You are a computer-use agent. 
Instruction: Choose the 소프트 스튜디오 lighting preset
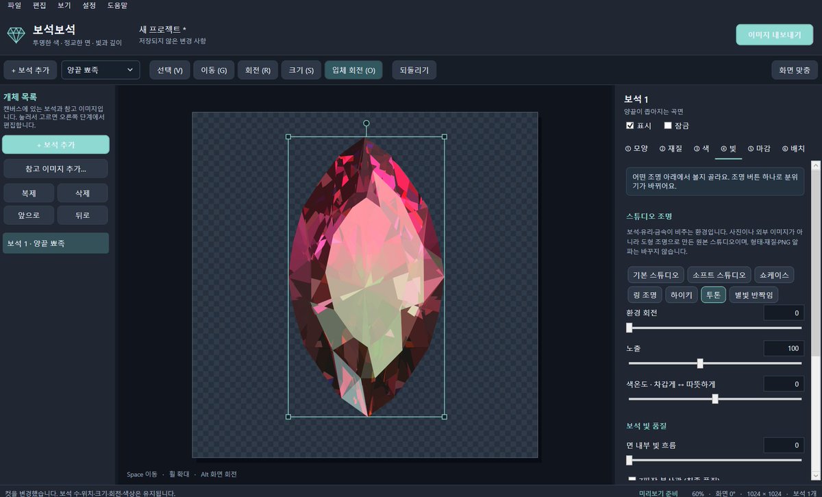pyautogui.click(x=719, y=276)
